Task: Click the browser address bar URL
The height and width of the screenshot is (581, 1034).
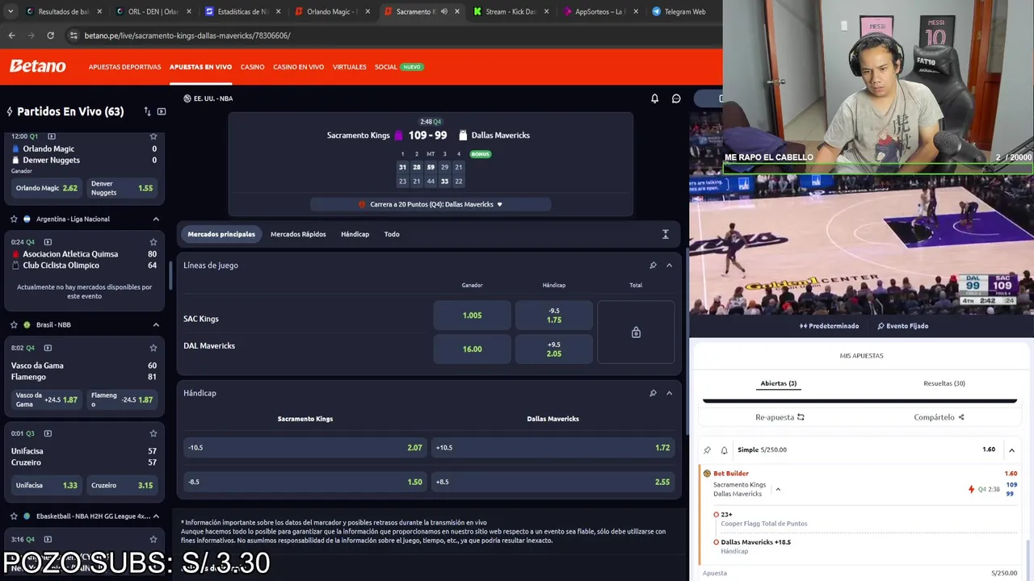Action: (x=187, y=36)
